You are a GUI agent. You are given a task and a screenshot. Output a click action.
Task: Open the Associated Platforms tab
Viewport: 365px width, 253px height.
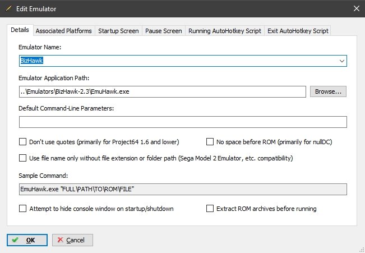(63, 31)
